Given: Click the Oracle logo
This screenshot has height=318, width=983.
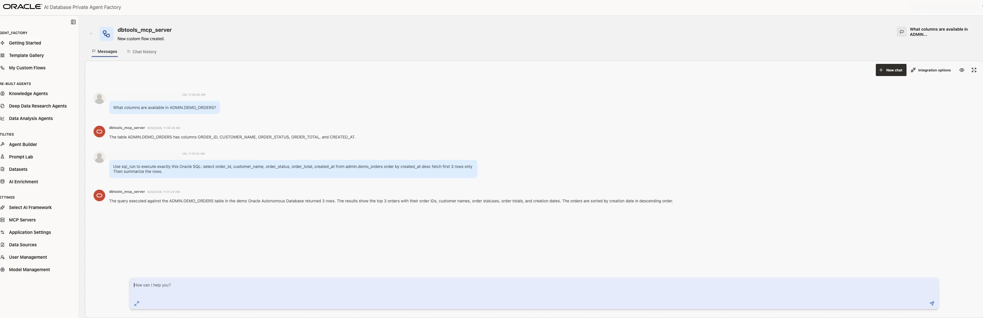Looking at the screenshot, I should tap(22, 6).
